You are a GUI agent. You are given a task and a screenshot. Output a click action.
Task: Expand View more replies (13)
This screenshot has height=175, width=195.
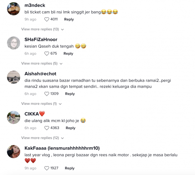coord(42,29)
